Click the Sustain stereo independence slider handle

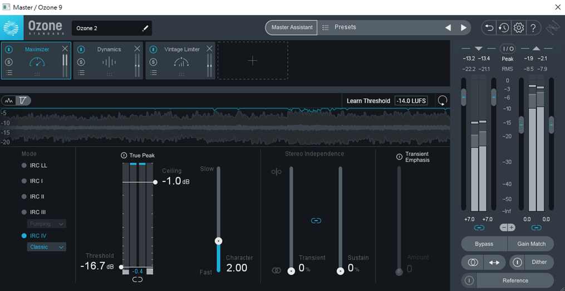(340, 271)
